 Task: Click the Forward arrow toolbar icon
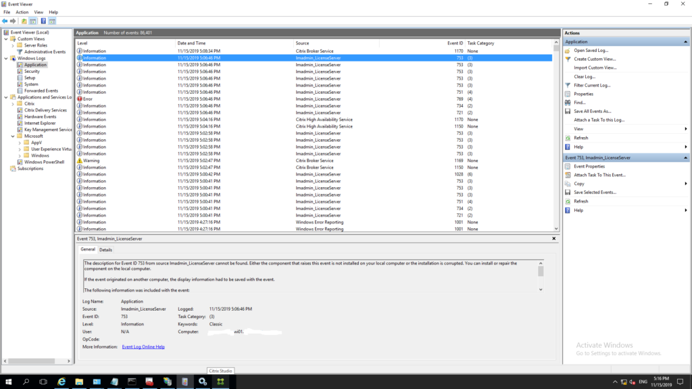pos(14,21)
